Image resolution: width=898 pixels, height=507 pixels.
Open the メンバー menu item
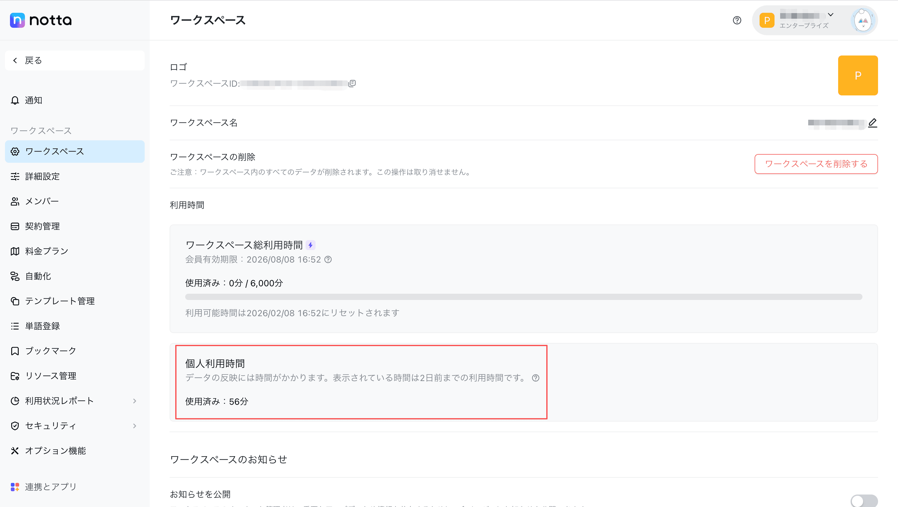pyautogui.click(x=42, y=201)
